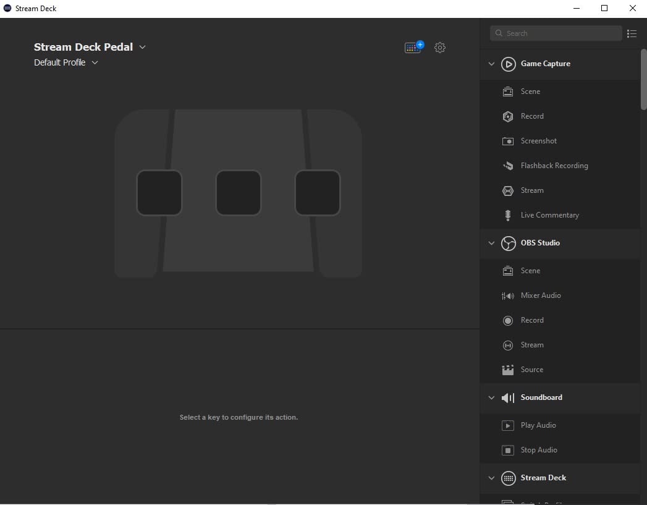Image resolution: width=647 pixels, height=505 pixels.
Task: Select the Stop Audio icon
Action: (507, 450)
